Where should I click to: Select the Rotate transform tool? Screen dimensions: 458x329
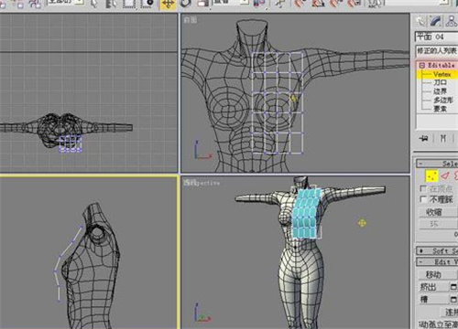[x=185, y=4]
